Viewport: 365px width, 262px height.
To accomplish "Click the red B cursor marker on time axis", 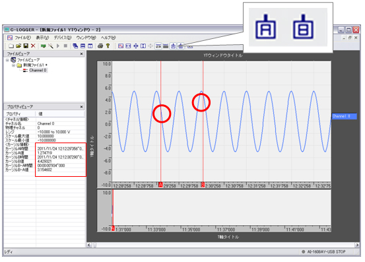I will 203,185.
